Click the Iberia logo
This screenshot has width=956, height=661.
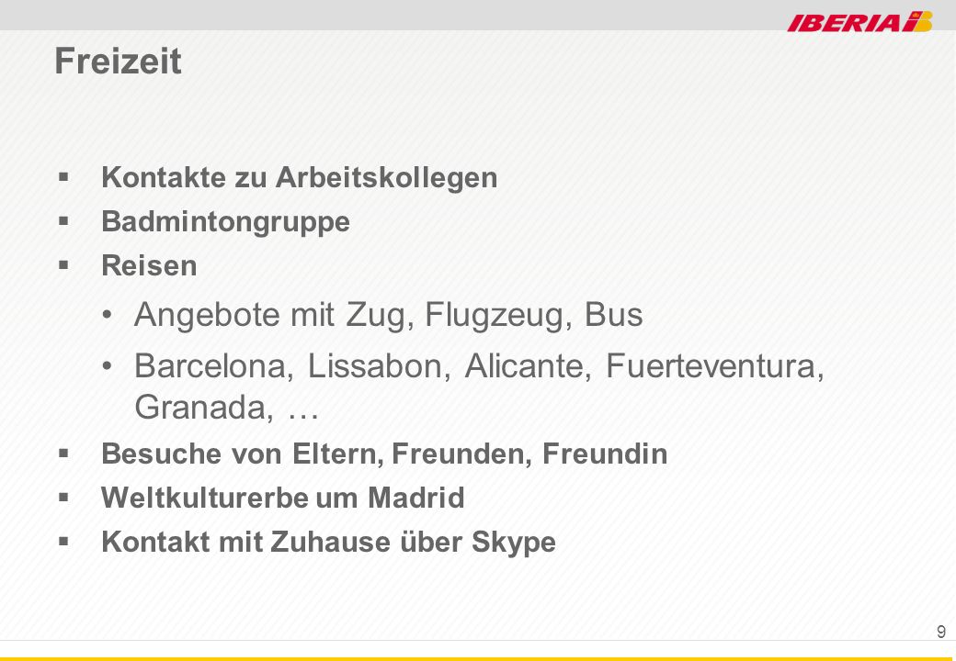click(859, 21)
